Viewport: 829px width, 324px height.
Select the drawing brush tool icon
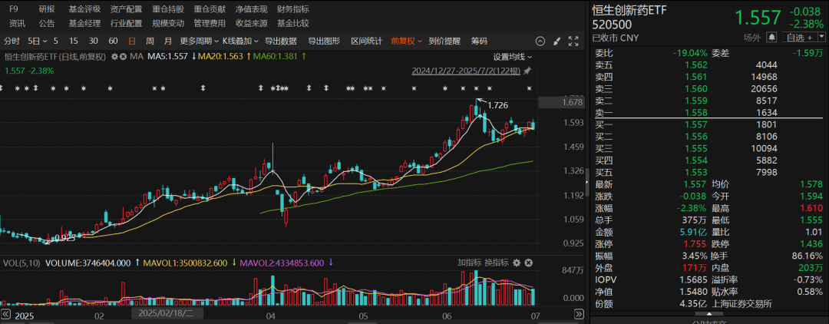point(557,41)
